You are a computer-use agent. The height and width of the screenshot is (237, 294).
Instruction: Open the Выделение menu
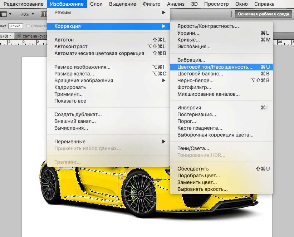tap(122, 4)
